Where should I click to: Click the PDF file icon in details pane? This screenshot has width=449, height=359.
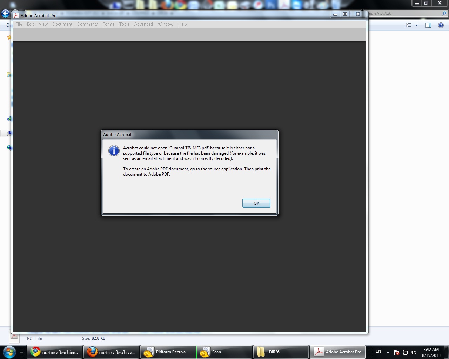(x=14, y=337)
